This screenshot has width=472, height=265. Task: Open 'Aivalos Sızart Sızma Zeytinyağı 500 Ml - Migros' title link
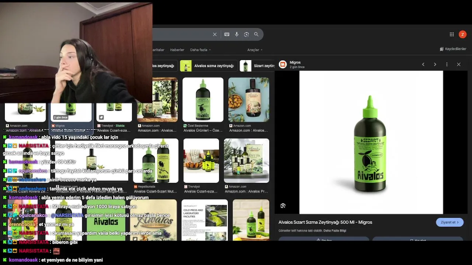click(x=325, y=222)
